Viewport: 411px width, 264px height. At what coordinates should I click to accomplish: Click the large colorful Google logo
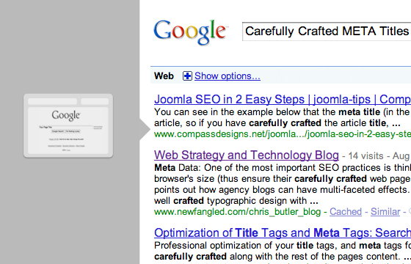190,32
